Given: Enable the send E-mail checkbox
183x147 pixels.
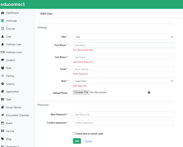Looking at the screenshot, I should (74, 133).
